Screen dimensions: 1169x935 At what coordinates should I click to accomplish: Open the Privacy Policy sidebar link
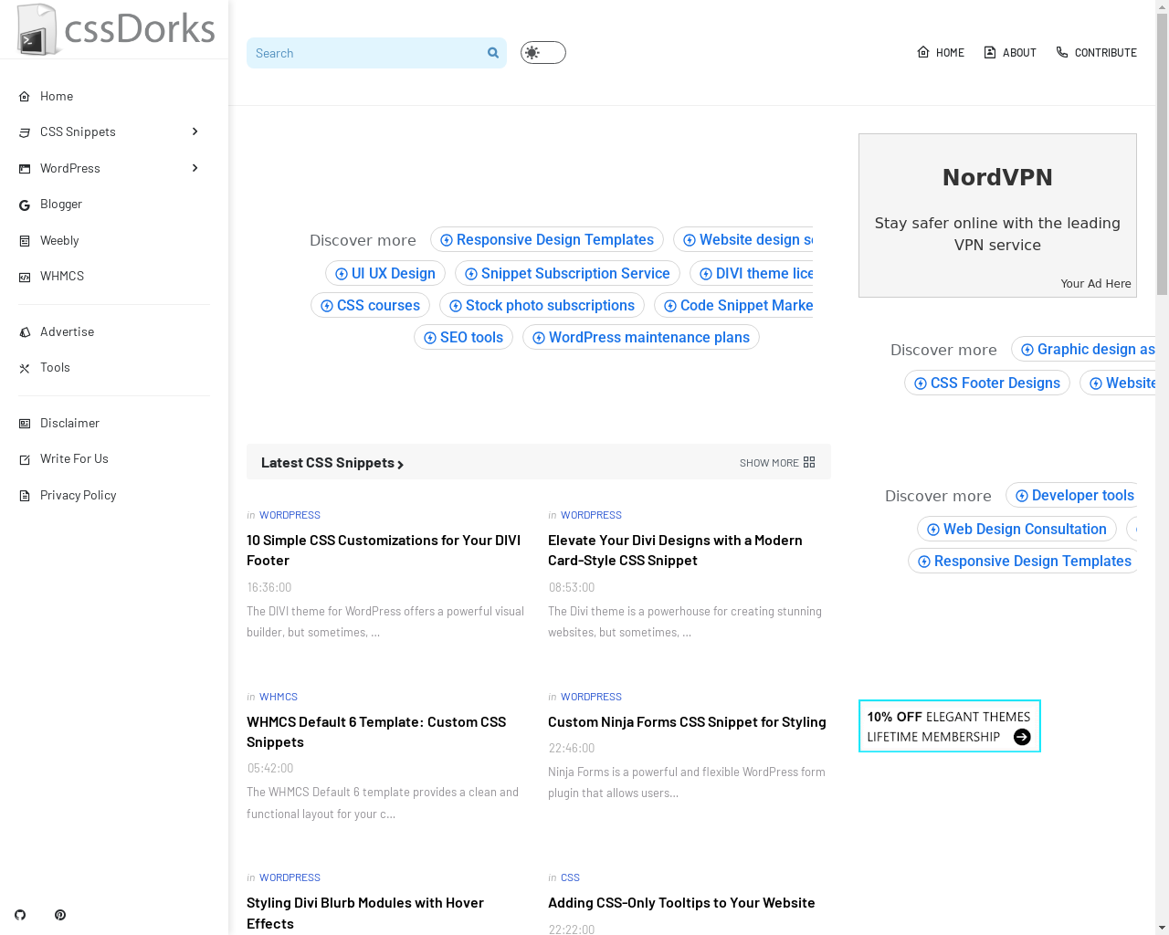78,495
